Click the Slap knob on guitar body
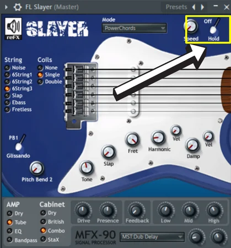This screenshot has width=231, height=248. [109, 152]
